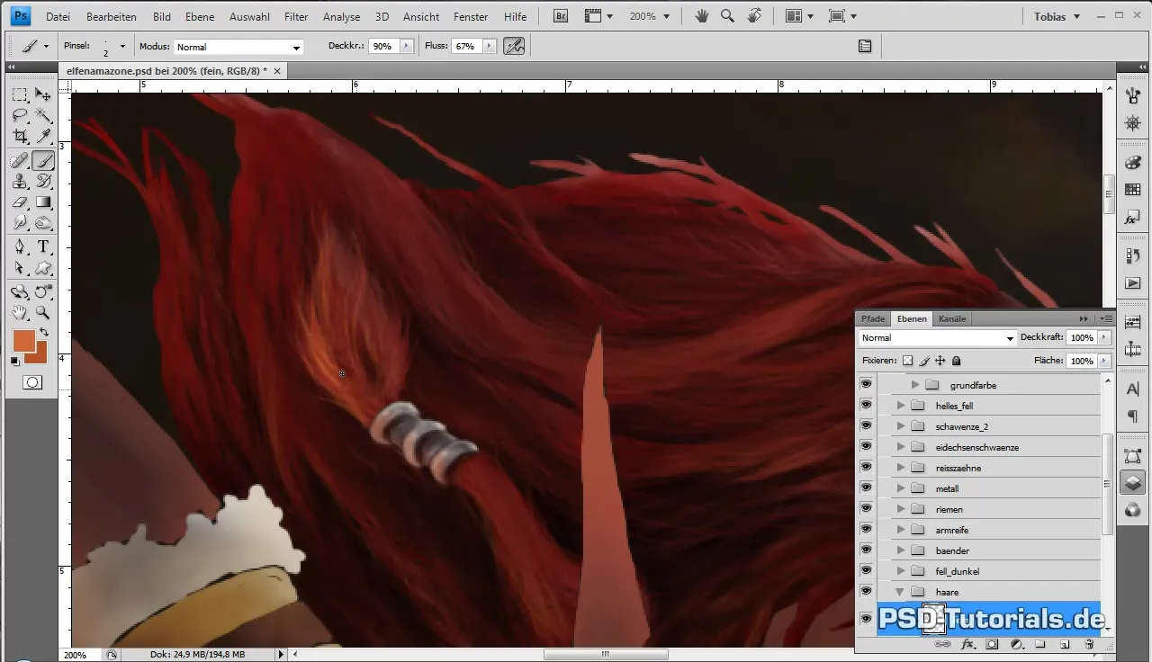Select the Path Selection tool

tap(19, 268)
